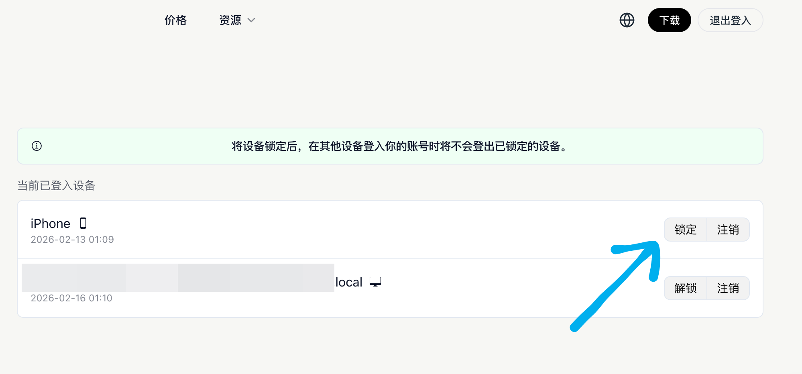Click the 2026-02-16 01:10 login timestamp
This screenshot has height=374, width=802.
[x=71, y=298]
